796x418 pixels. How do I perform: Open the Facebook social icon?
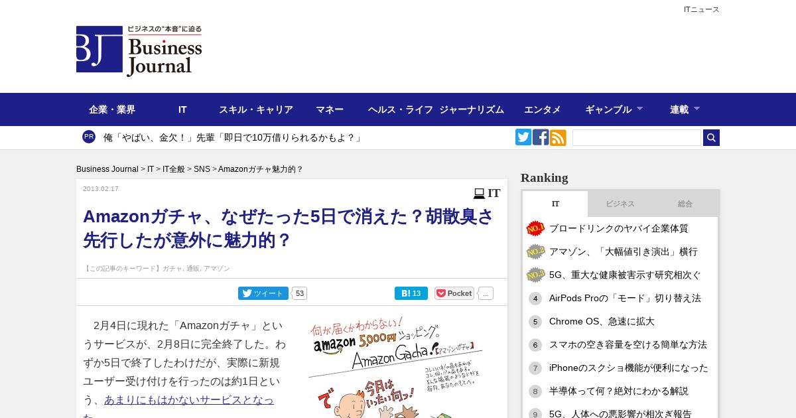pos(541,137)
